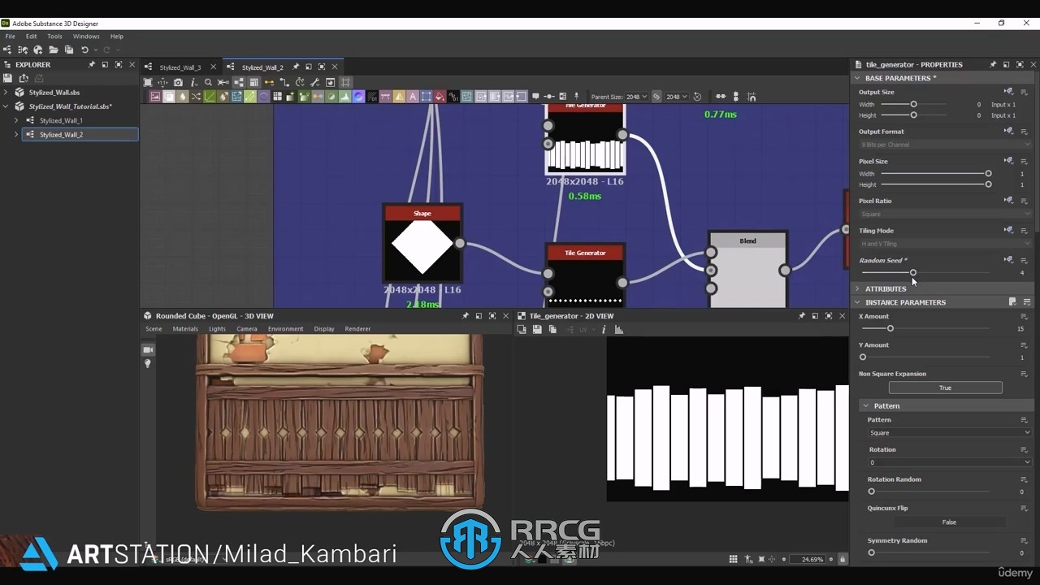
Task: Open the Renderer menu in 3D view
Action: click(357, 329)
